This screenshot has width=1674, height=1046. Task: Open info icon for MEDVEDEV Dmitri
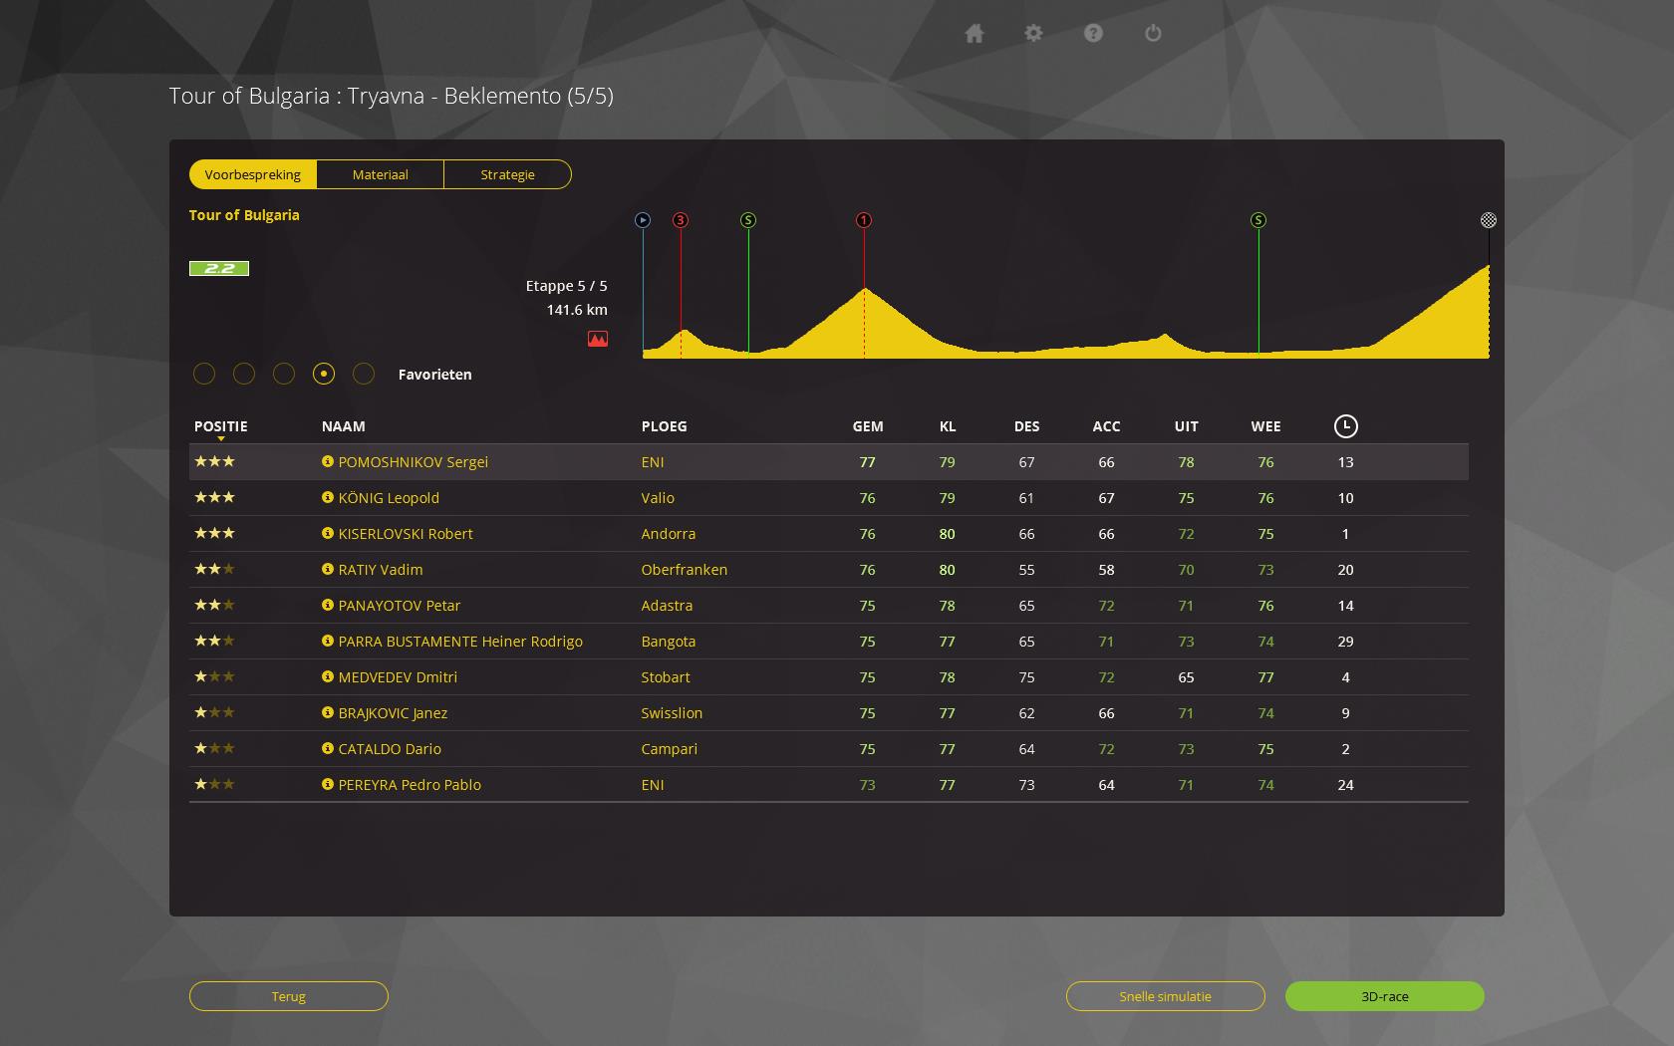click(327, 676)
